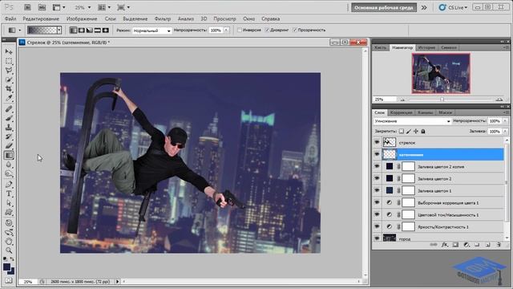Choose the linear gradient type
Viewport: 513px width, 289px height.
(x=74, y=31)
